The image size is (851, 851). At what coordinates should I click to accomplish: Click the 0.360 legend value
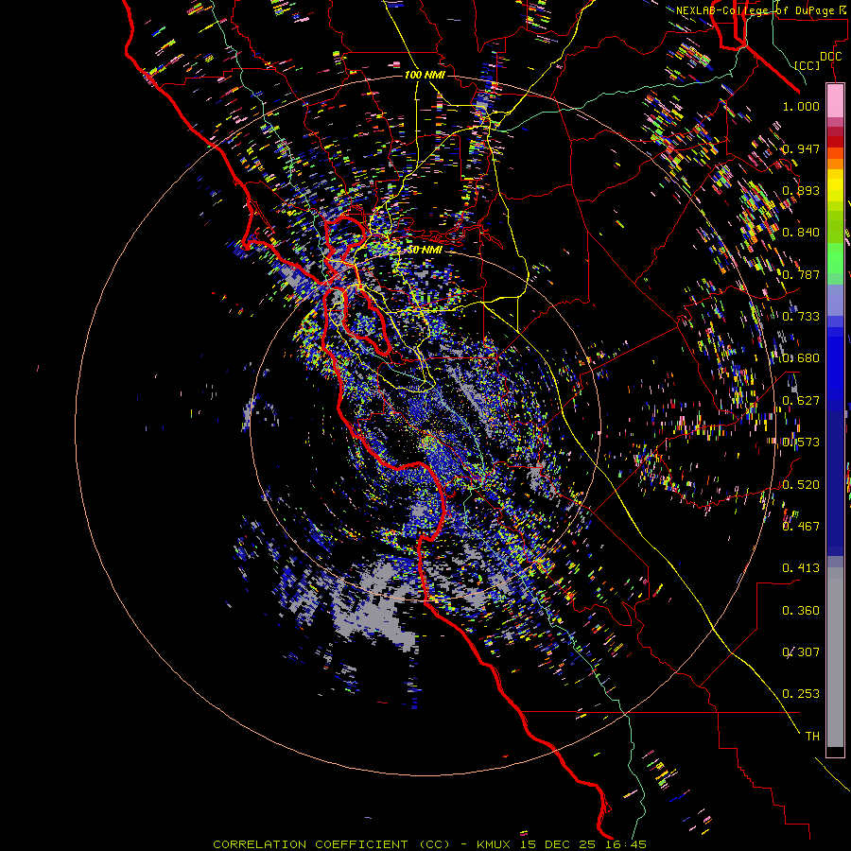pos(801,611)
